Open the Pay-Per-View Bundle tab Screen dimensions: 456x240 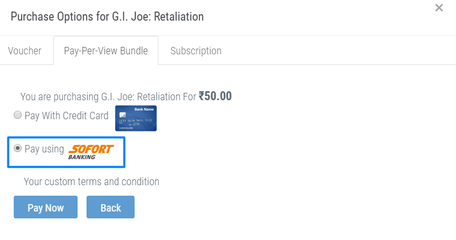106,51
